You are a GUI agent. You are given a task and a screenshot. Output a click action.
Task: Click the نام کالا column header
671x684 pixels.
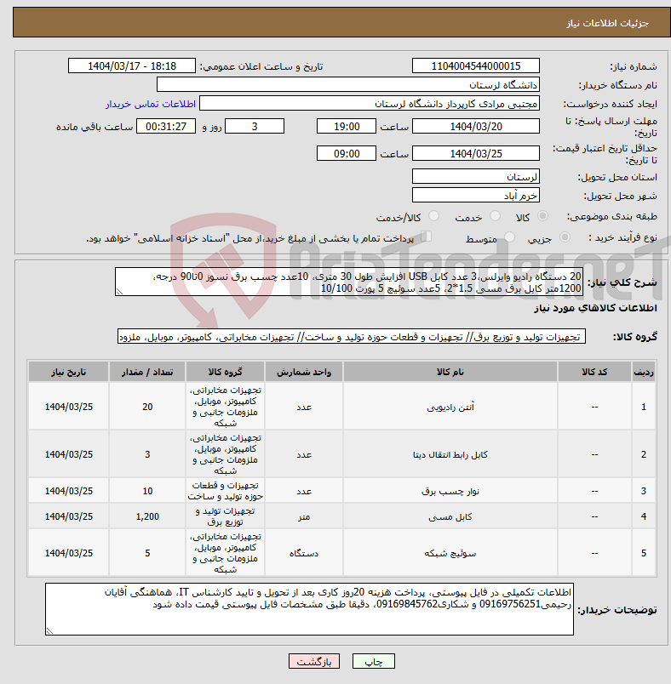pos(450,372)
